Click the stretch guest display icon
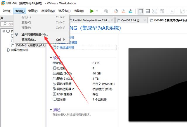187x127 pixels. (x=182, y=11)
